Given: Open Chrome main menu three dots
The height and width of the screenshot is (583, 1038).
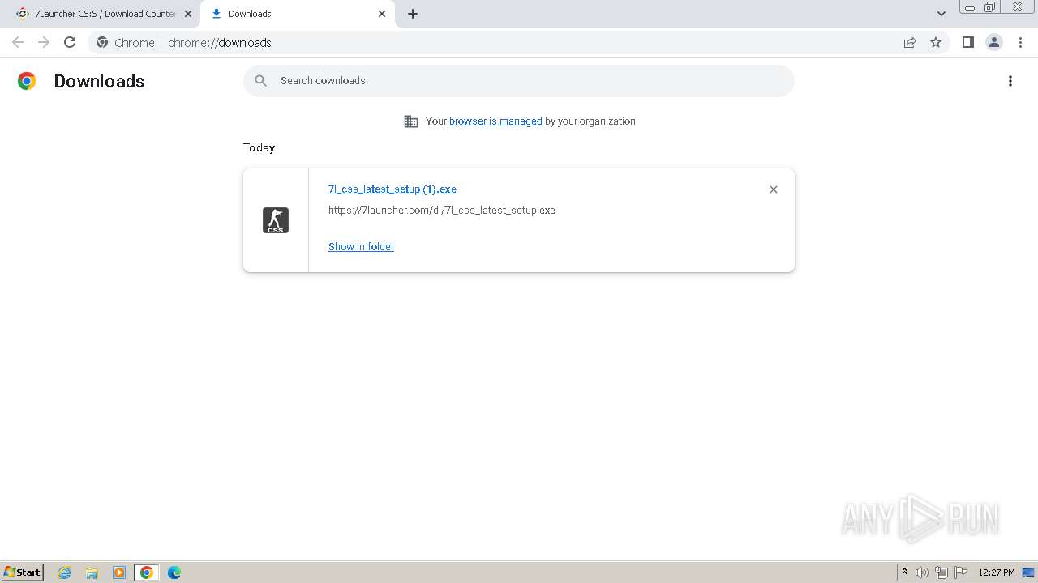Looking at the screenshot, I should coord(1020,42).
